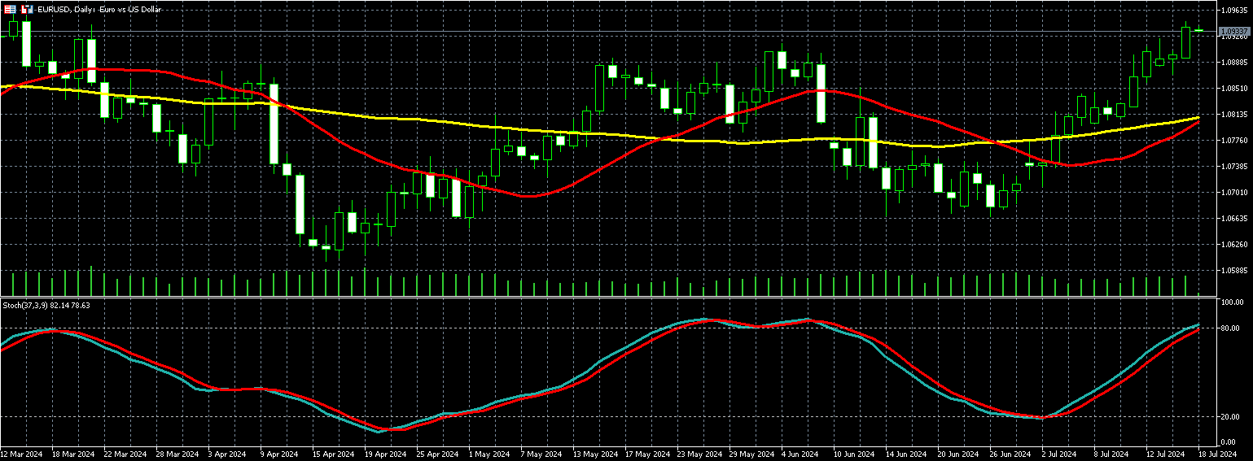
Task: Select the 18 Jul 2024 date label
Action: click(x=1216, y=454)
